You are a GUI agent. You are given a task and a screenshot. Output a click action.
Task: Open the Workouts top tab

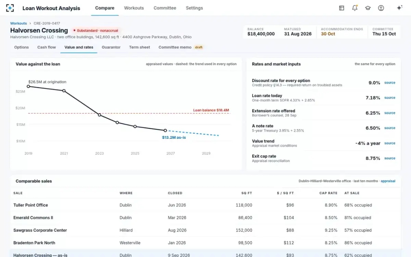coord(134,8)
